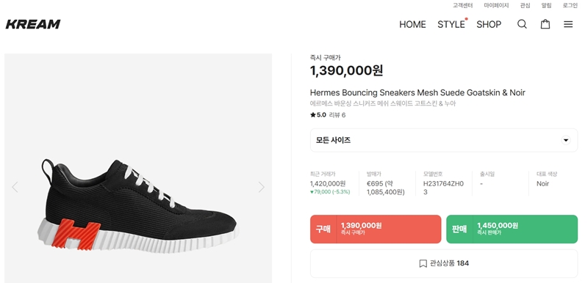The height and width of the screenshot is (283, 588).
Task: Click the star rating 5.0
Action: pyautogui.click(x=318, y=115)
